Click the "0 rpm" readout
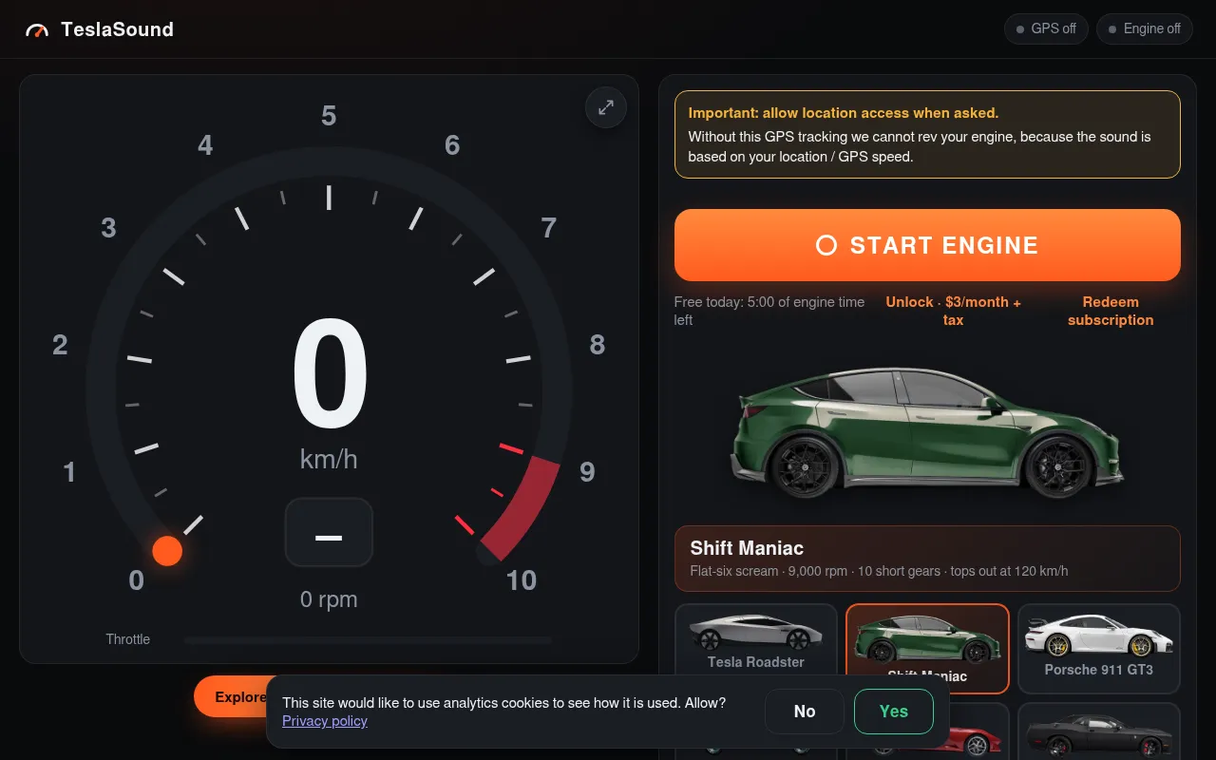Image resolution: width=1216 pixels, height=760 pixels. point(329,599)
